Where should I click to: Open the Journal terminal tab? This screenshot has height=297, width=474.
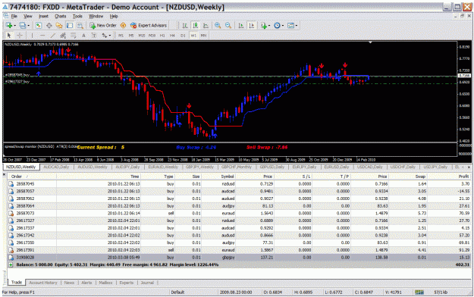[x=147, y=283]
